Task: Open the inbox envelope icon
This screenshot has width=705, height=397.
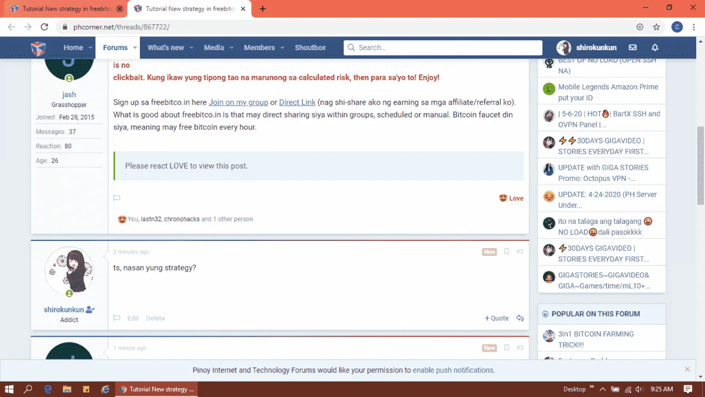Action: pyautogui.click(x=633, y=48)
